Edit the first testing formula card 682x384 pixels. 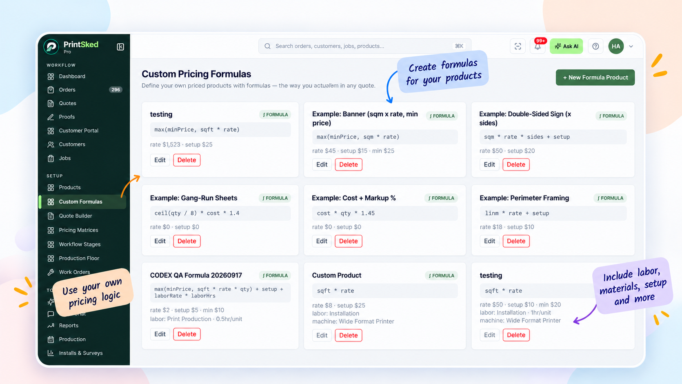click(x=160, y=160)
